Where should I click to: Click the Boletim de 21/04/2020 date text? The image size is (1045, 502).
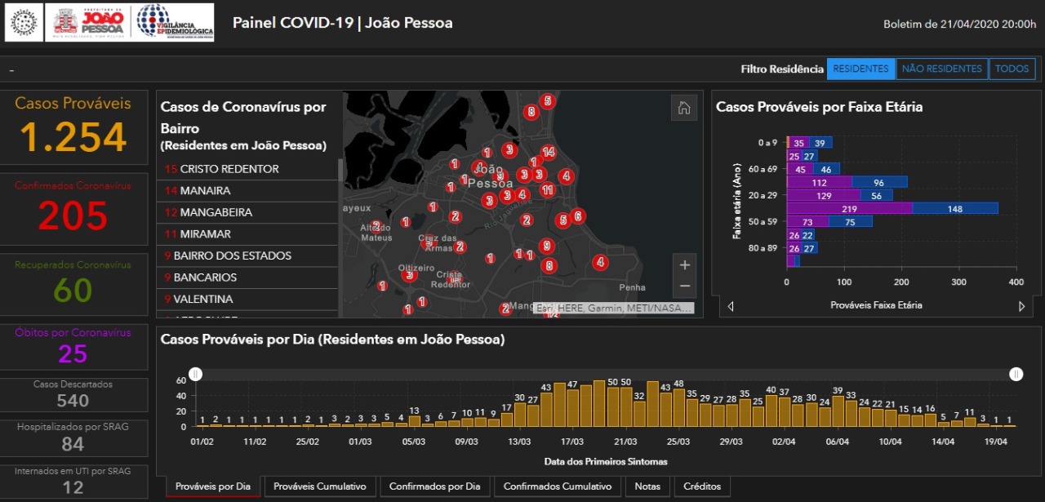pos(959,24)
